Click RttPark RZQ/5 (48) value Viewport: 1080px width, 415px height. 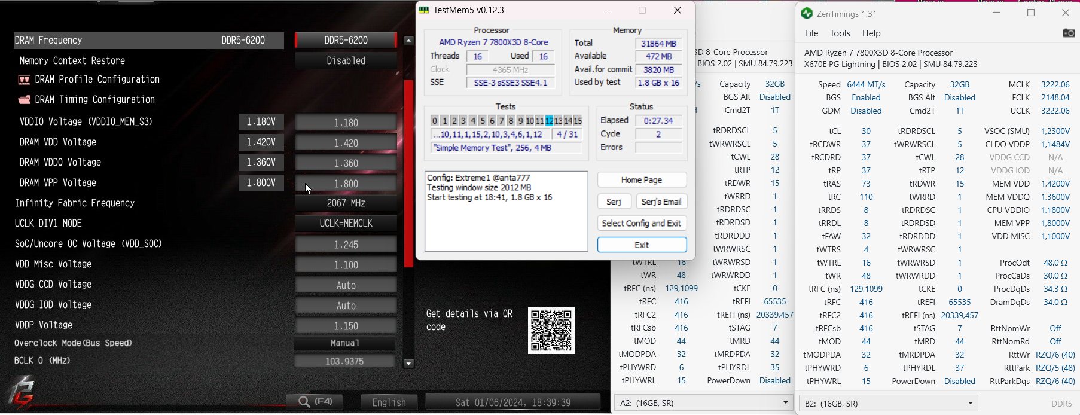pos(1055,368)
